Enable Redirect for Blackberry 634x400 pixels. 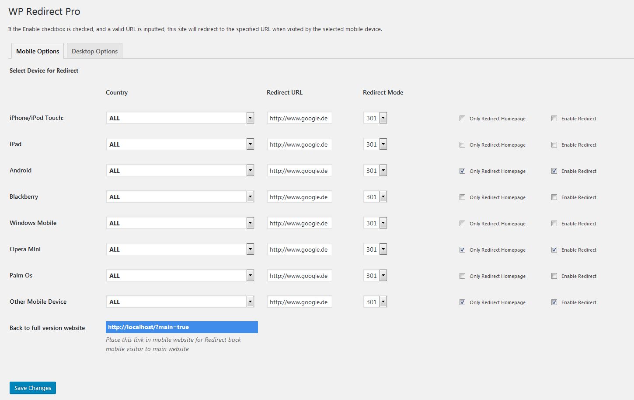click(554, 197)
